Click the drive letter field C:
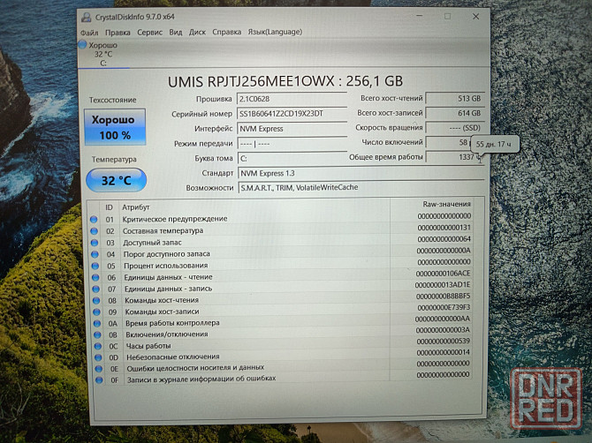Image resolution: width=592 pixels, height=443 pixels. click(x=292, y=158)
